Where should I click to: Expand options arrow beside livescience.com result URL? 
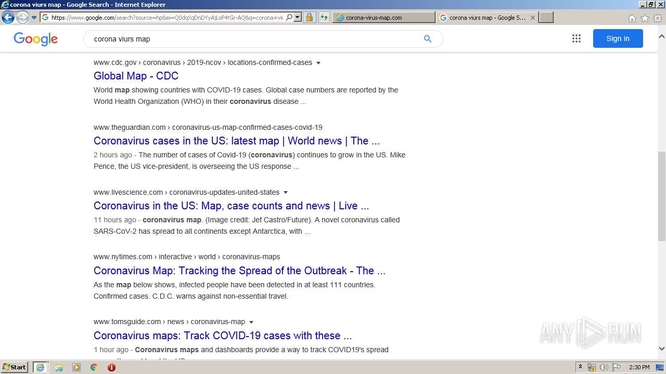(286, 193)
